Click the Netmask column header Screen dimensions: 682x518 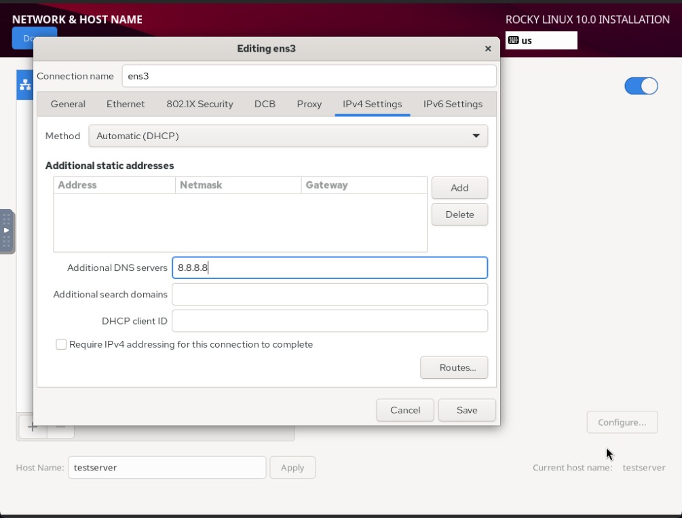coord(238,185)
